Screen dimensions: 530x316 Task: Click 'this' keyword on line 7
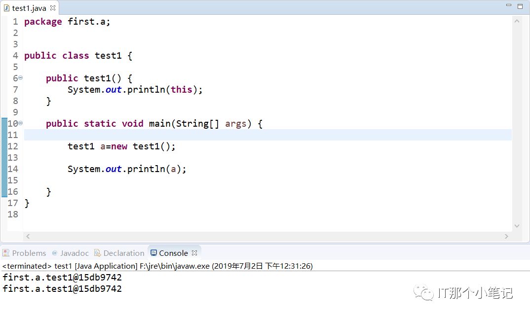tap(181, 89)
